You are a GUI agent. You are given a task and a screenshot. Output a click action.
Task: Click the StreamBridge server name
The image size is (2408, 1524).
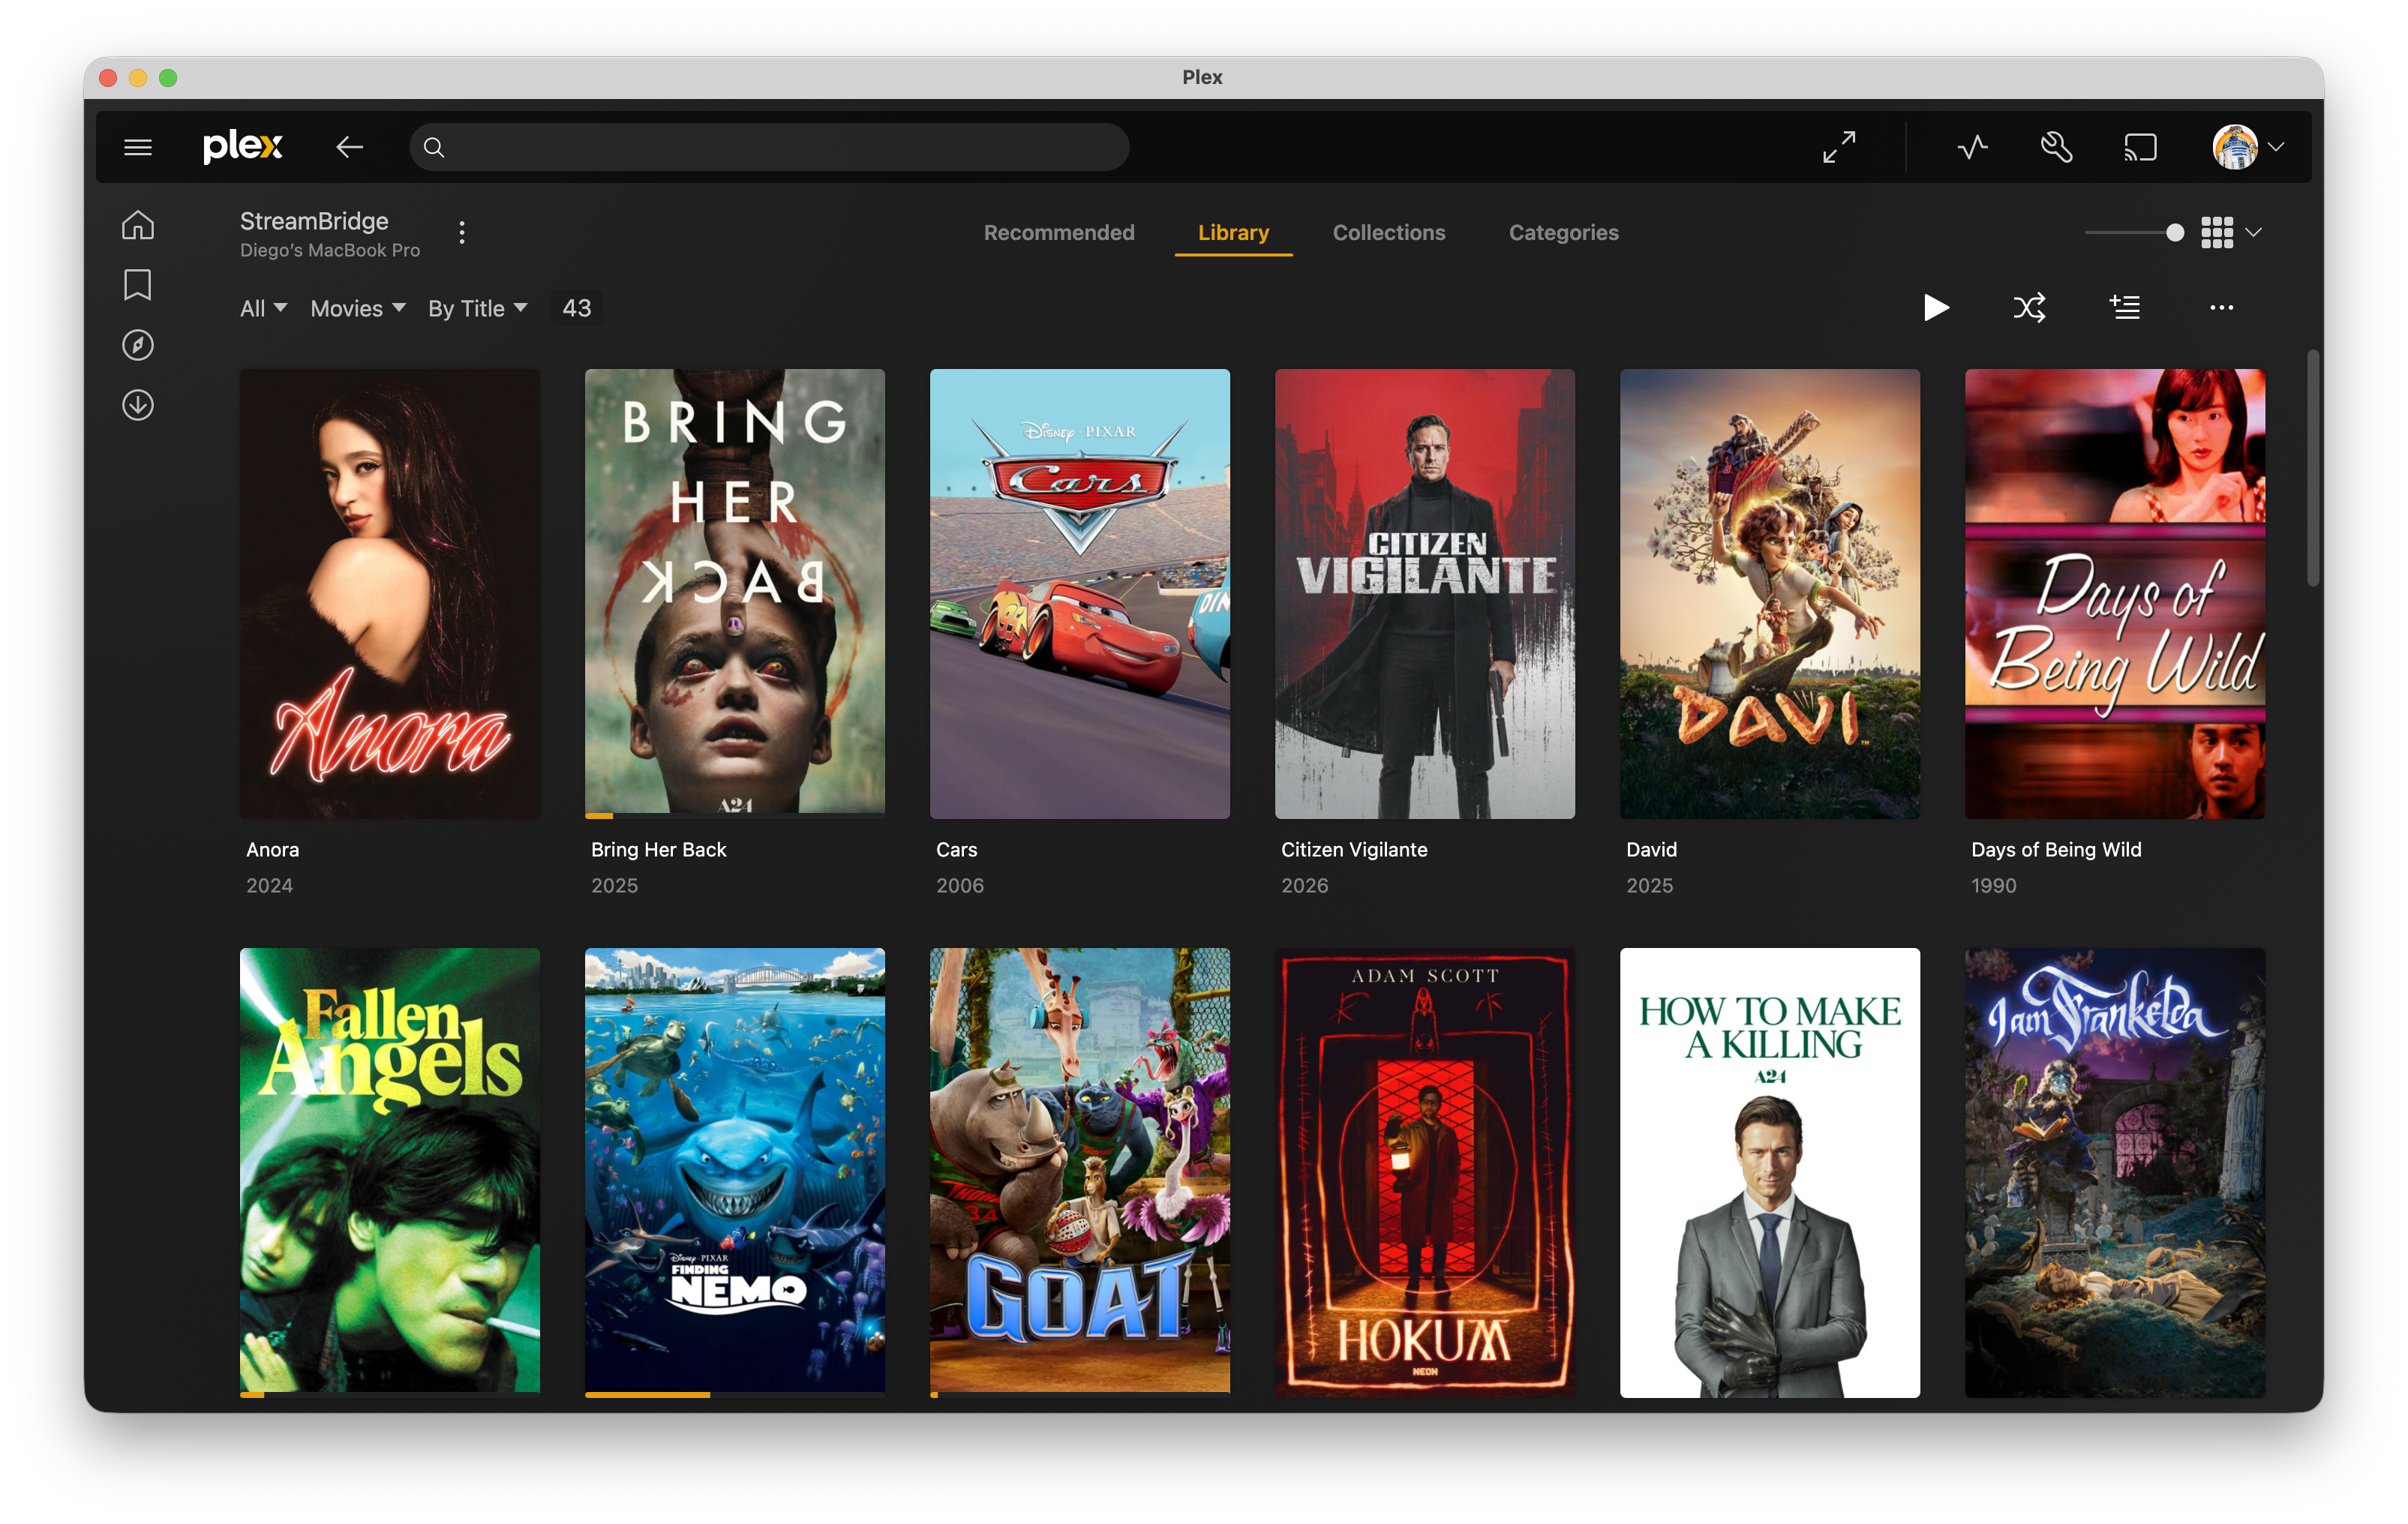click(x=314, y=221)
